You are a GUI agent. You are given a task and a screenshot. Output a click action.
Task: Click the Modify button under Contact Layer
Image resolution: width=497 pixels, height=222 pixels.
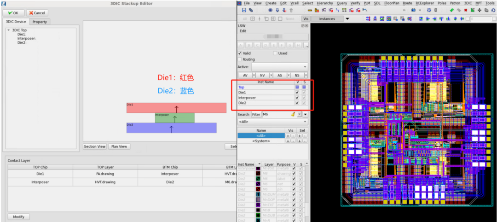coord(19,216)
